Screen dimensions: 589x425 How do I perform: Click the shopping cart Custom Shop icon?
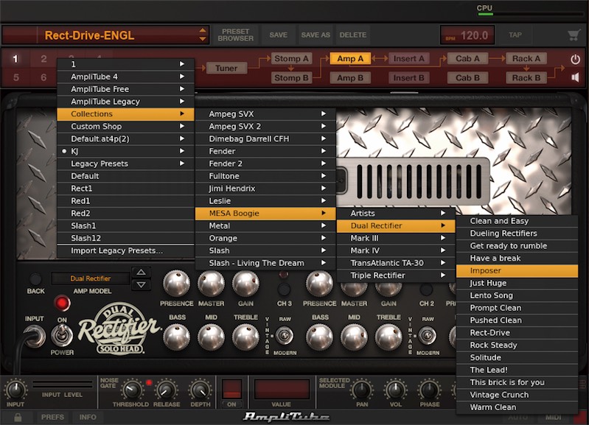pos(574,35)
